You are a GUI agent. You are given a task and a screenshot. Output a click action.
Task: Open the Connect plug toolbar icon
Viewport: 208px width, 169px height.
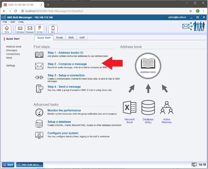tap(40, 29)
